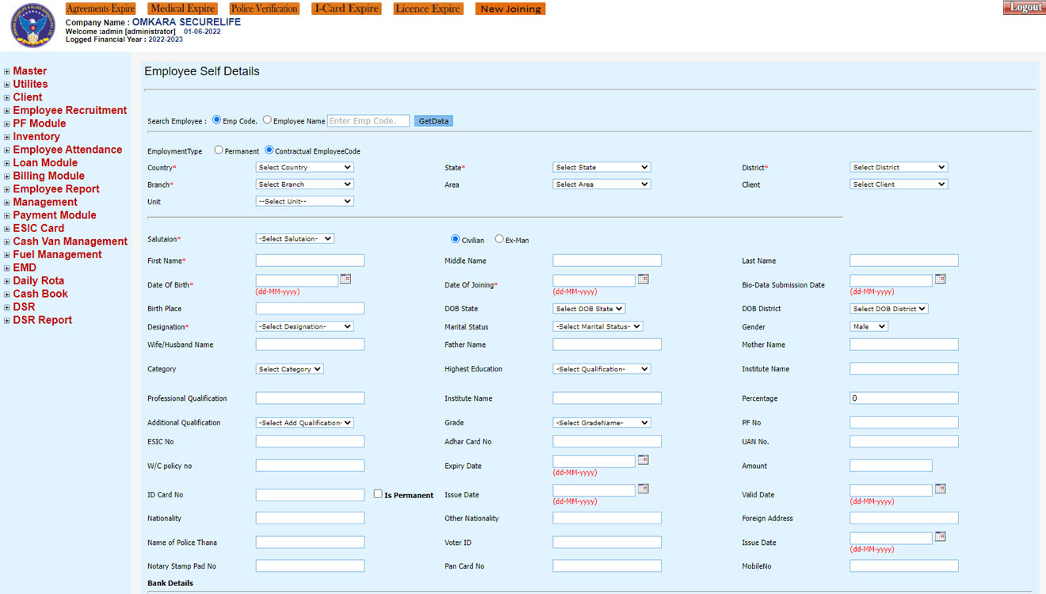Open Employee Recruitment menu
1046x594 pixels.
click(70, 111)
